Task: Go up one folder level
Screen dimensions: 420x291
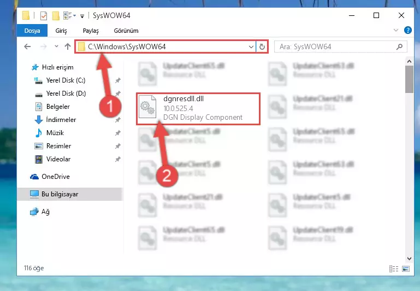Action: click(x=68, y=46)
